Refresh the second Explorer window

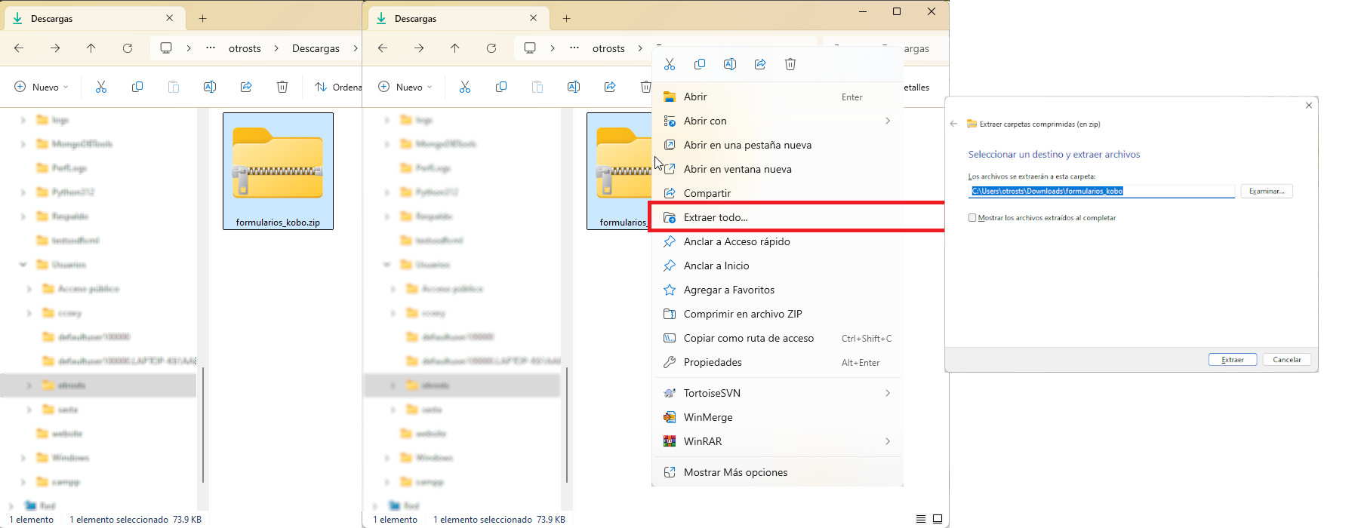(x=491, y=48)
